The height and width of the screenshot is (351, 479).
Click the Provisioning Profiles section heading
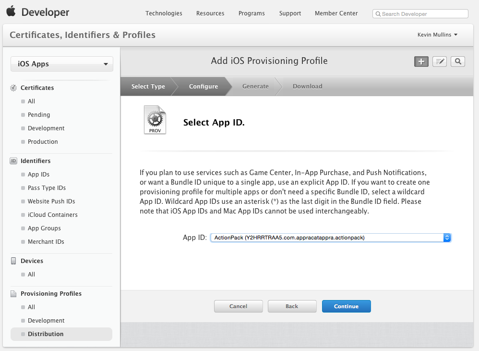point(51,293)
